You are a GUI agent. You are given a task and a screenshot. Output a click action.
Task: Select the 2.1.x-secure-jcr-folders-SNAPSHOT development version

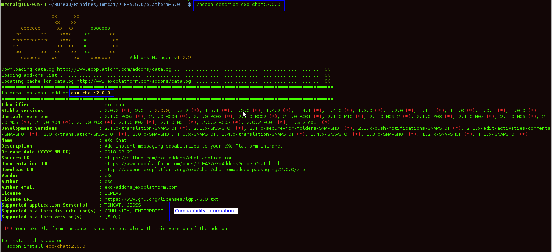pos(295,128)
